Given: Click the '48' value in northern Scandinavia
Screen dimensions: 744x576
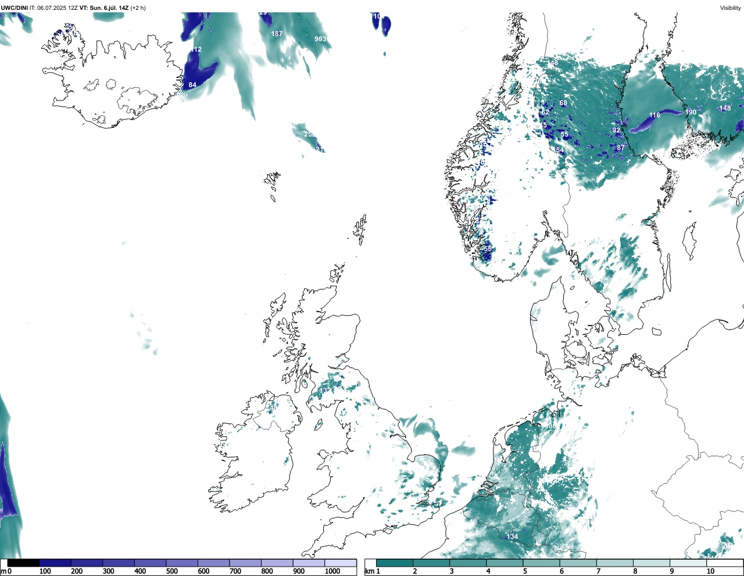Looking at the screenshot, I should [x=554, y=63].
